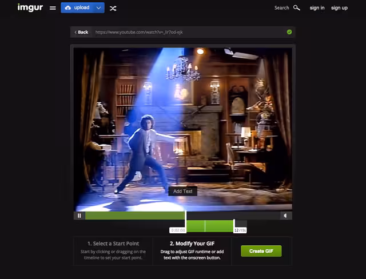This screenshot has height=279, width=366.
Task: Click the upload button
Action: click(77, 7)
